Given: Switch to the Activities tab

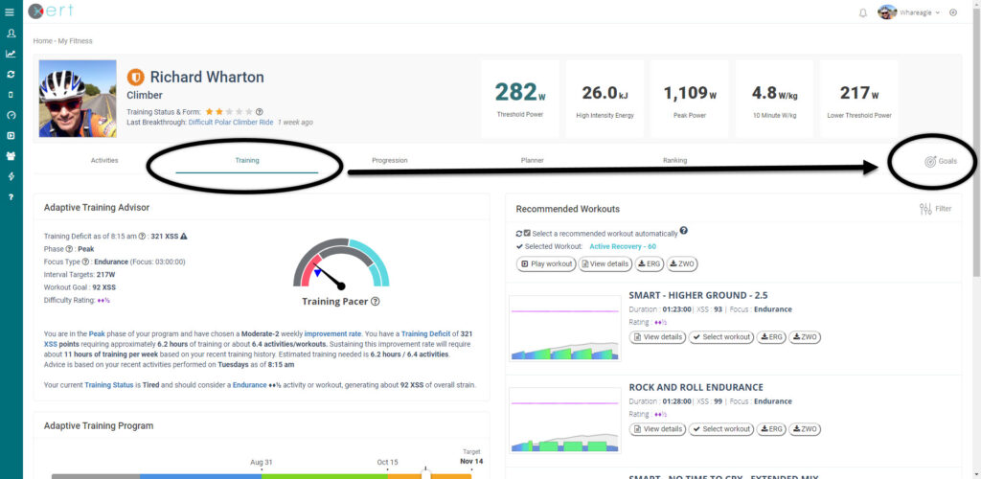Looking at the screenshot, I should 104,161.
